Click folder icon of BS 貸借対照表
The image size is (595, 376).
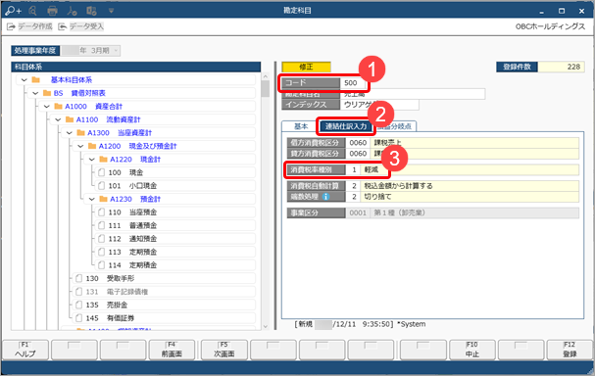pos(47,93)
